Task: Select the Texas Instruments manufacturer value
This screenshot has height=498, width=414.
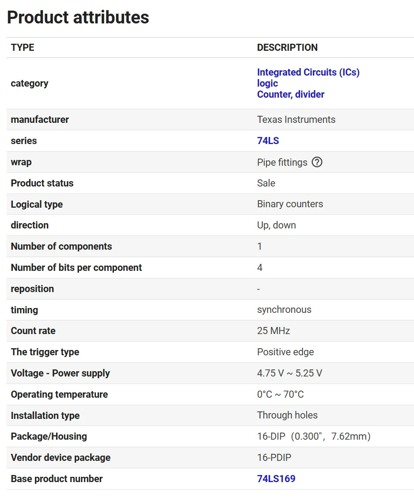Action: (296, 119)
